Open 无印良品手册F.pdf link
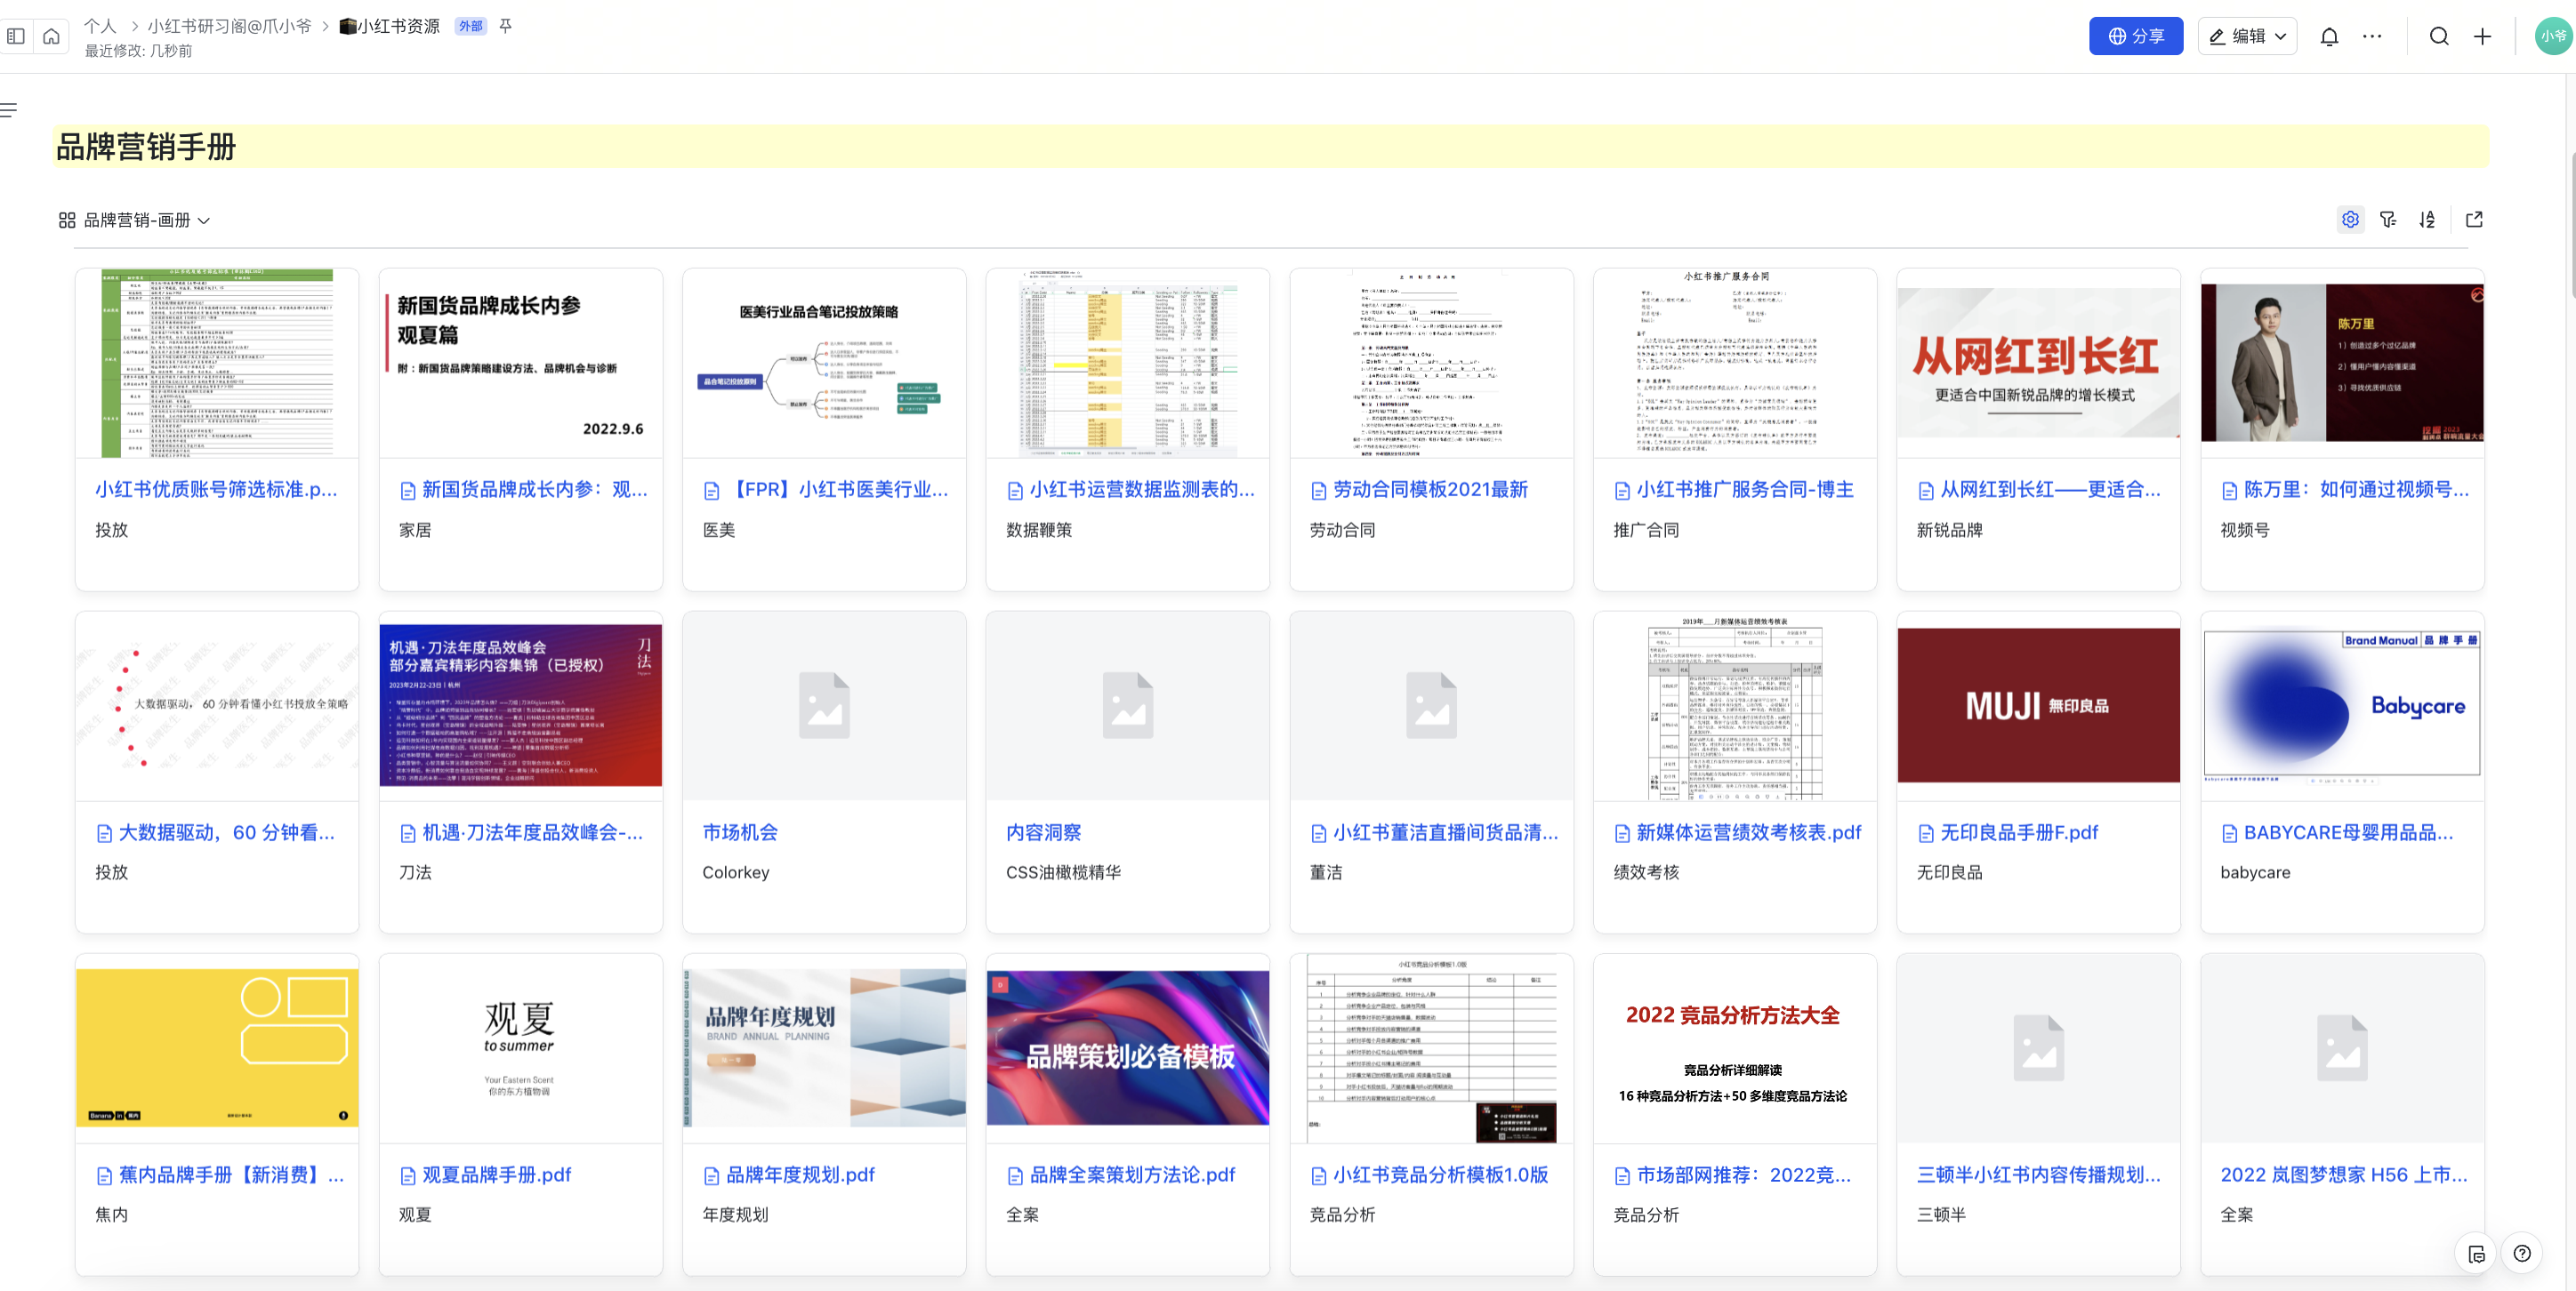The height and width of the screenshot is (1291, 2576). click(x=2018, y=832)
